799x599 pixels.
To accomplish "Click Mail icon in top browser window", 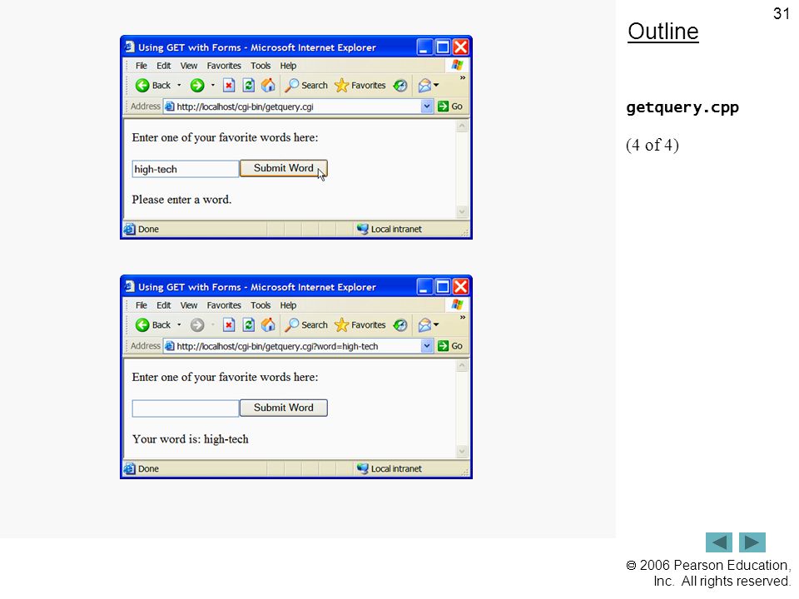I will [424, 86].
